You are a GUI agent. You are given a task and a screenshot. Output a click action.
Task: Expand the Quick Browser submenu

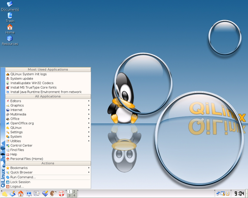[48, 172]
